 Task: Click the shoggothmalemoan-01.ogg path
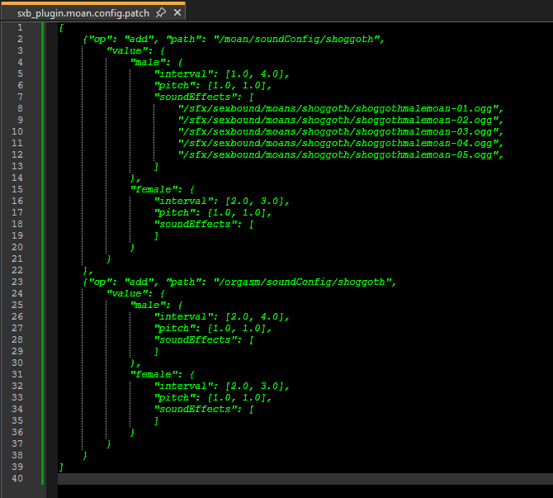338,109
